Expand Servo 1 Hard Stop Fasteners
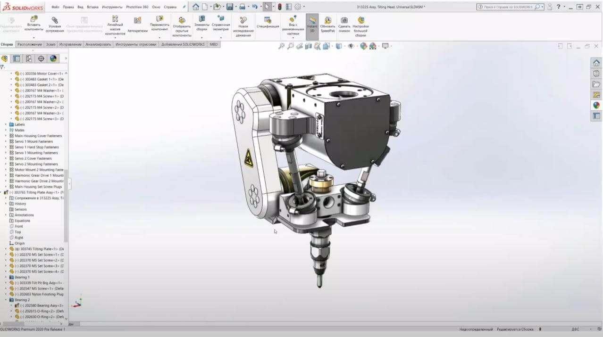 click(x=6, y=147)
